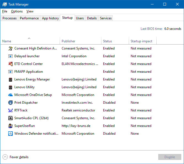The height and width of the screenshot is (164, 184).
Task: Click the Windows Defender shield icon
Action: 10,134
